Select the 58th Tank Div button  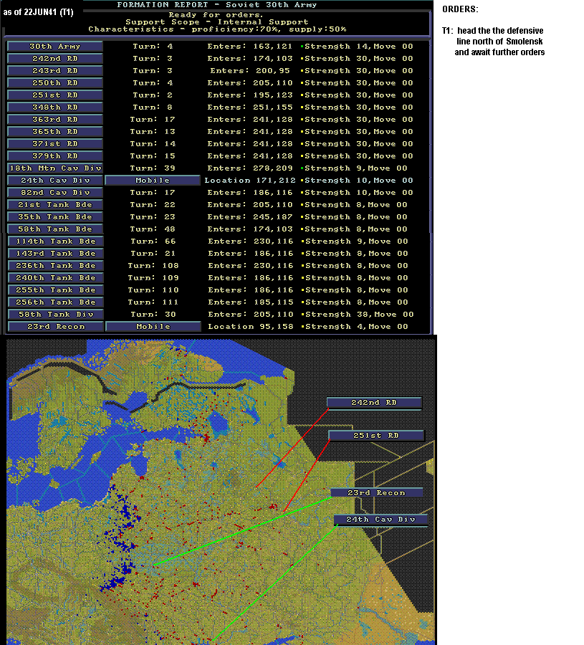coord(55,315)
